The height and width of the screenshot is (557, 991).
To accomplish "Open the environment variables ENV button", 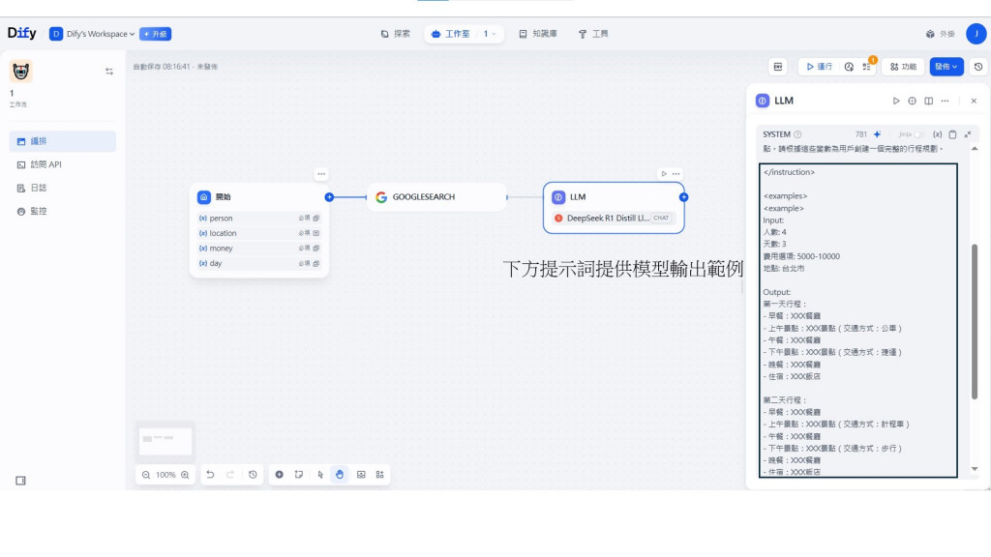I will point(778,67).
